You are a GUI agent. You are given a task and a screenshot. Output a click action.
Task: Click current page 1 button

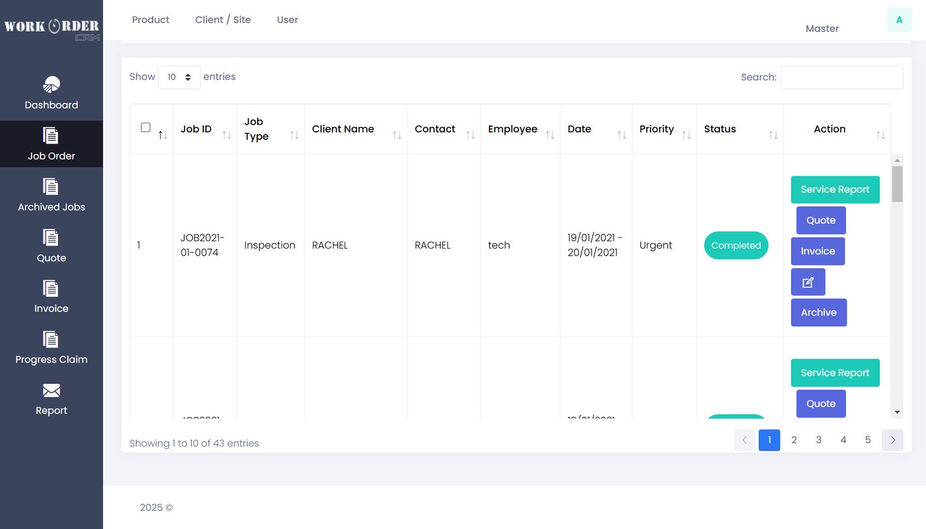coord(769,440)
